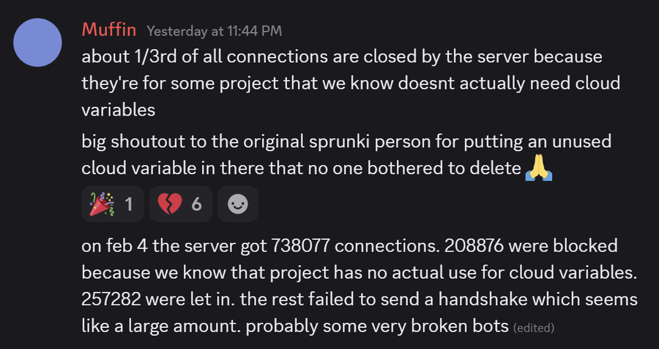The width and height of the screenshot is (659, 349).
Task: Click the "very broken bots" text
Action: [454, 326]
